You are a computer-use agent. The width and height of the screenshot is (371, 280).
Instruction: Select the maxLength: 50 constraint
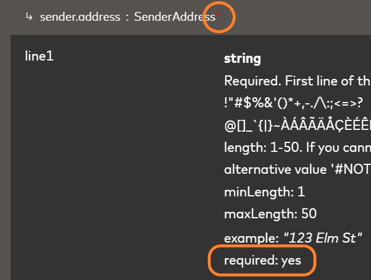click(x=270, y=214)
